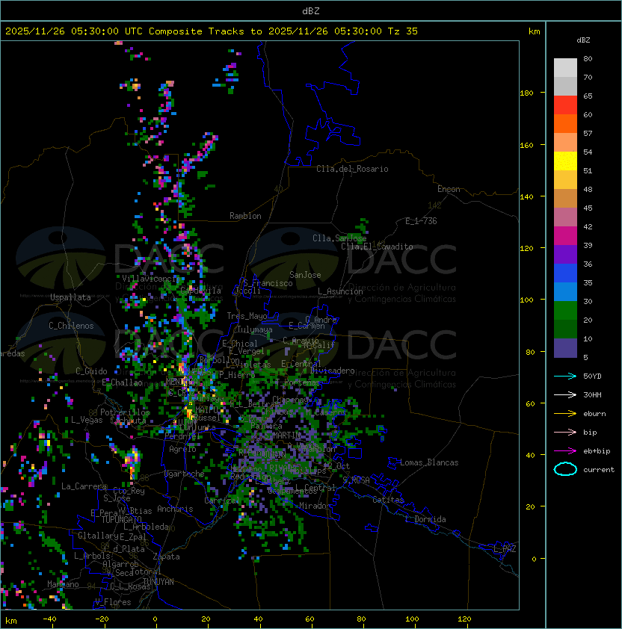Click the 'Villavicencio' map label
Image resolution: width=622 pixels, height=629 pixels.
click(x=150, y=279)
